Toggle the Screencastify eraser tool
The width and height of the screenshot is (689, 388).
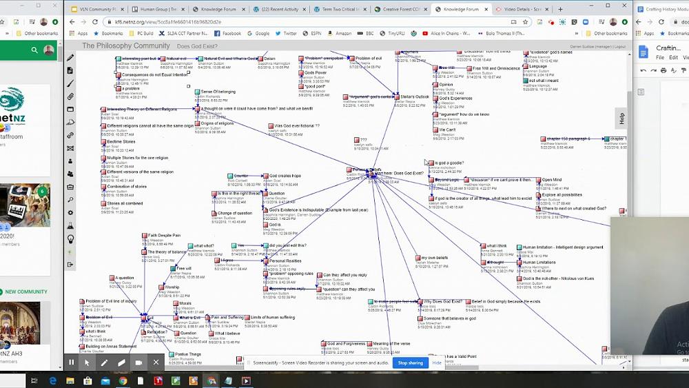[x=121, y=362]
